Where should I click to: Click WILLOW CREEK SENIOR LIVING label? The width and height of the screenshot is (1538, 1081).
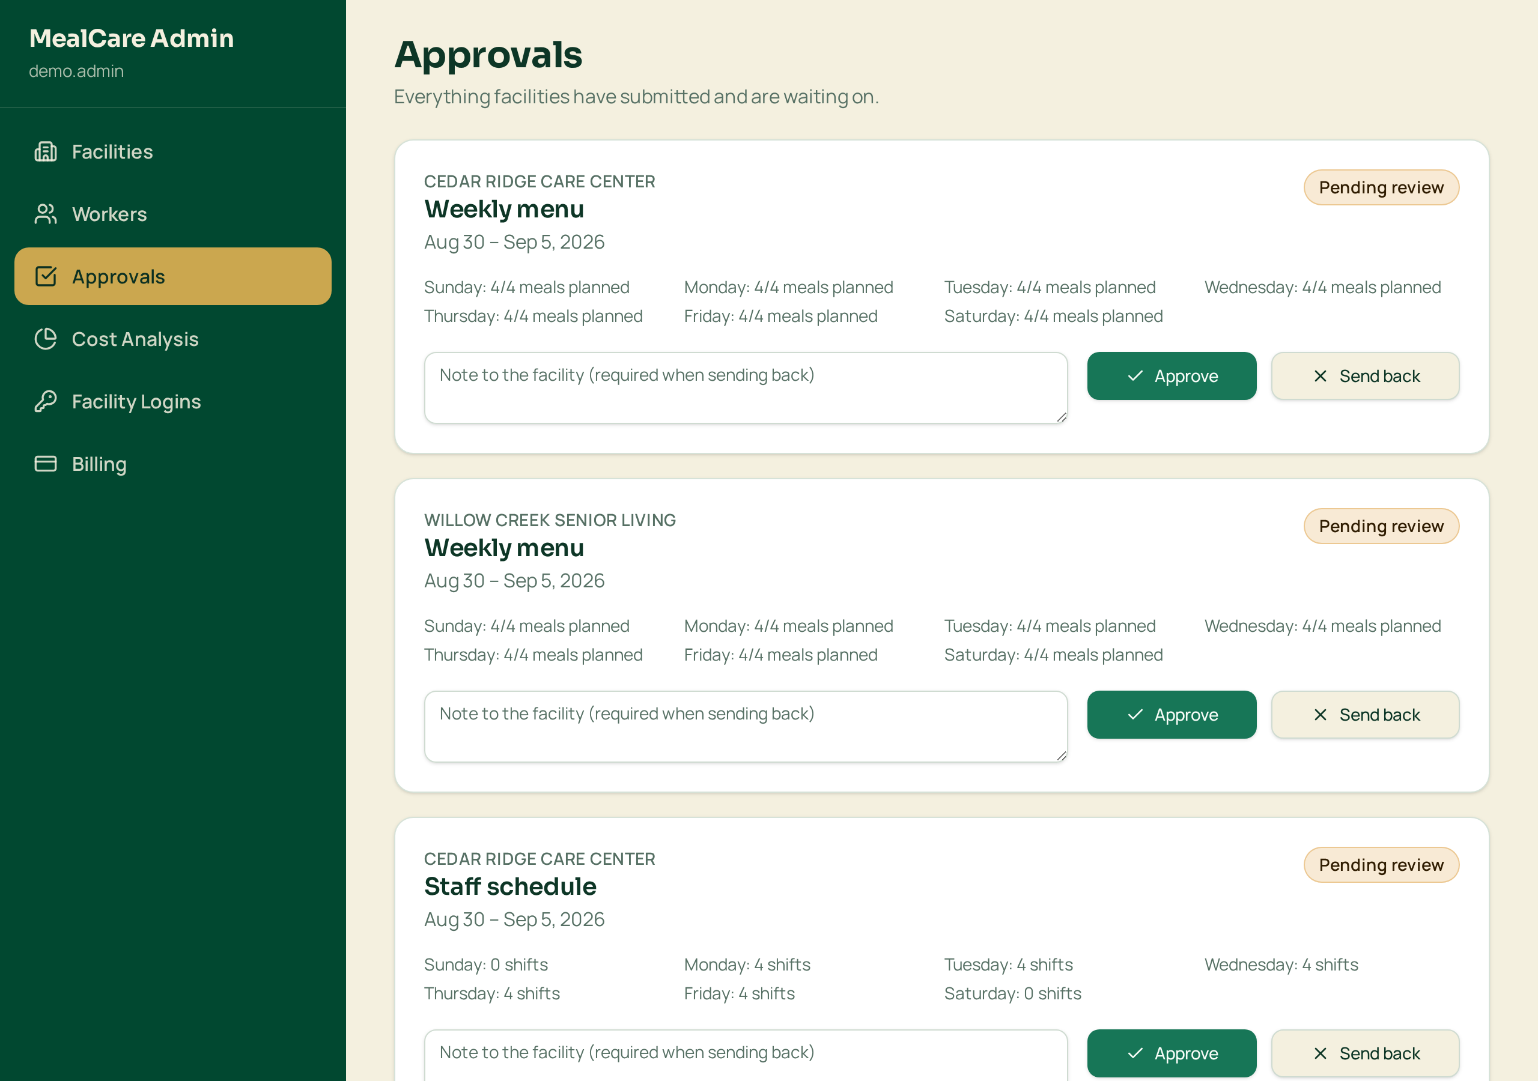coord(550,521)
